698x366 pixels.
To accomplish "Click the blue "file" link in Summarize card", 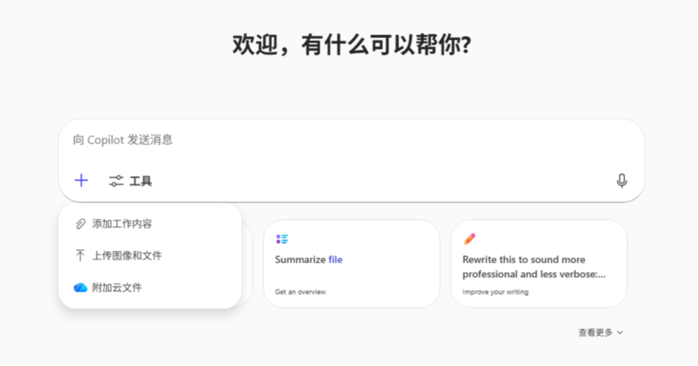I will [335, 260].
